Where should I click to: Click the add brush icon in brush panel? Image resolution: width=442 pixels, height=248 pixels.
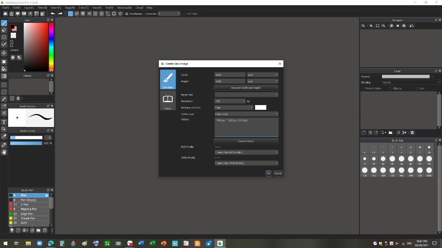click(18, 230)
